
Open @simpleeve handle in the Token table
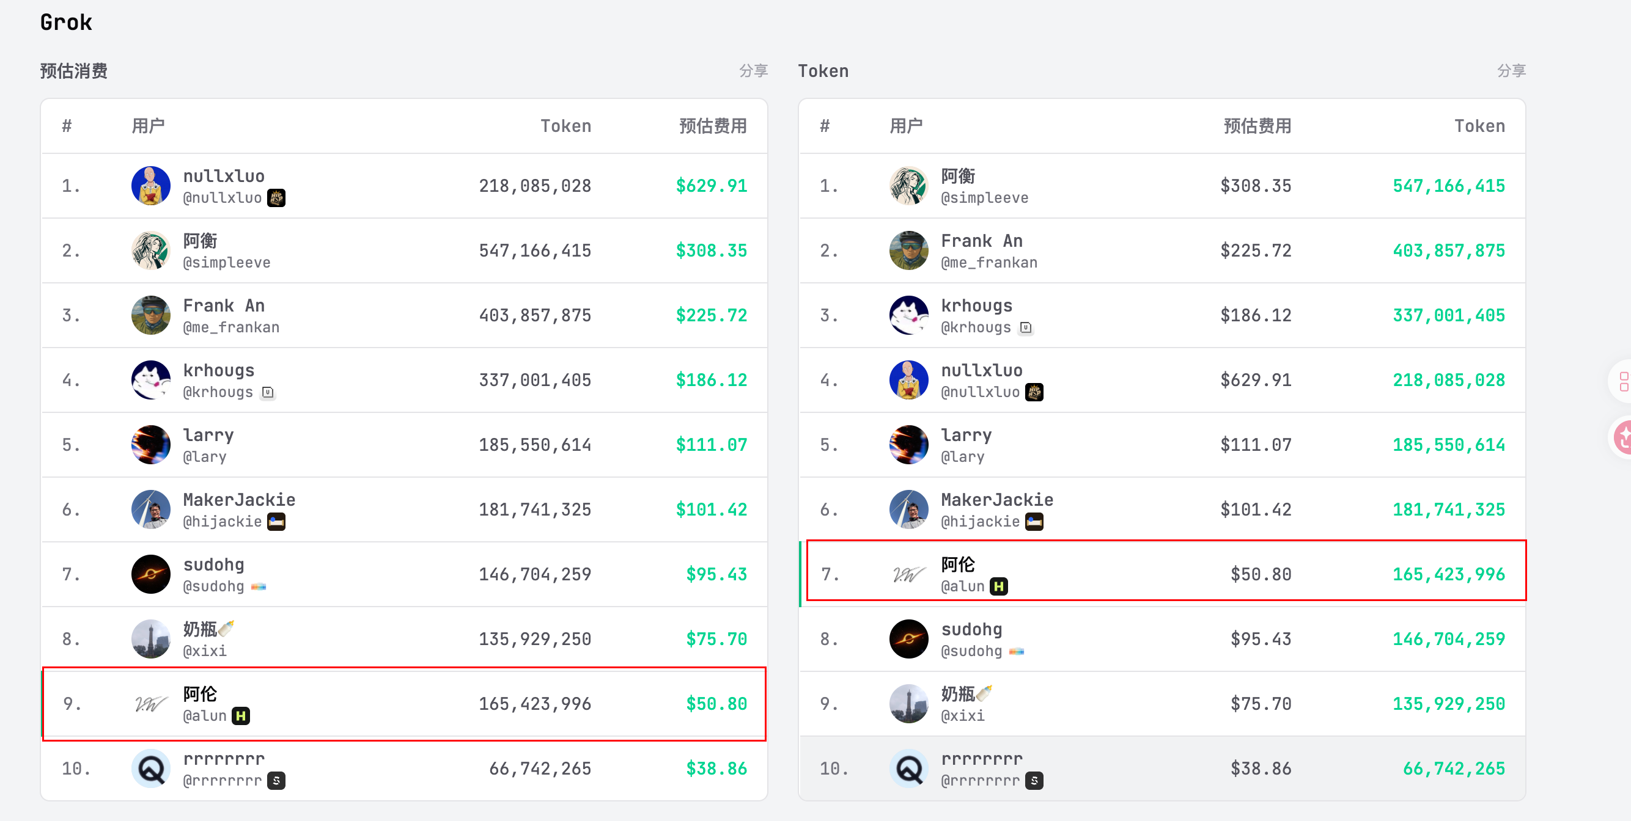click(x=985, y=198)
